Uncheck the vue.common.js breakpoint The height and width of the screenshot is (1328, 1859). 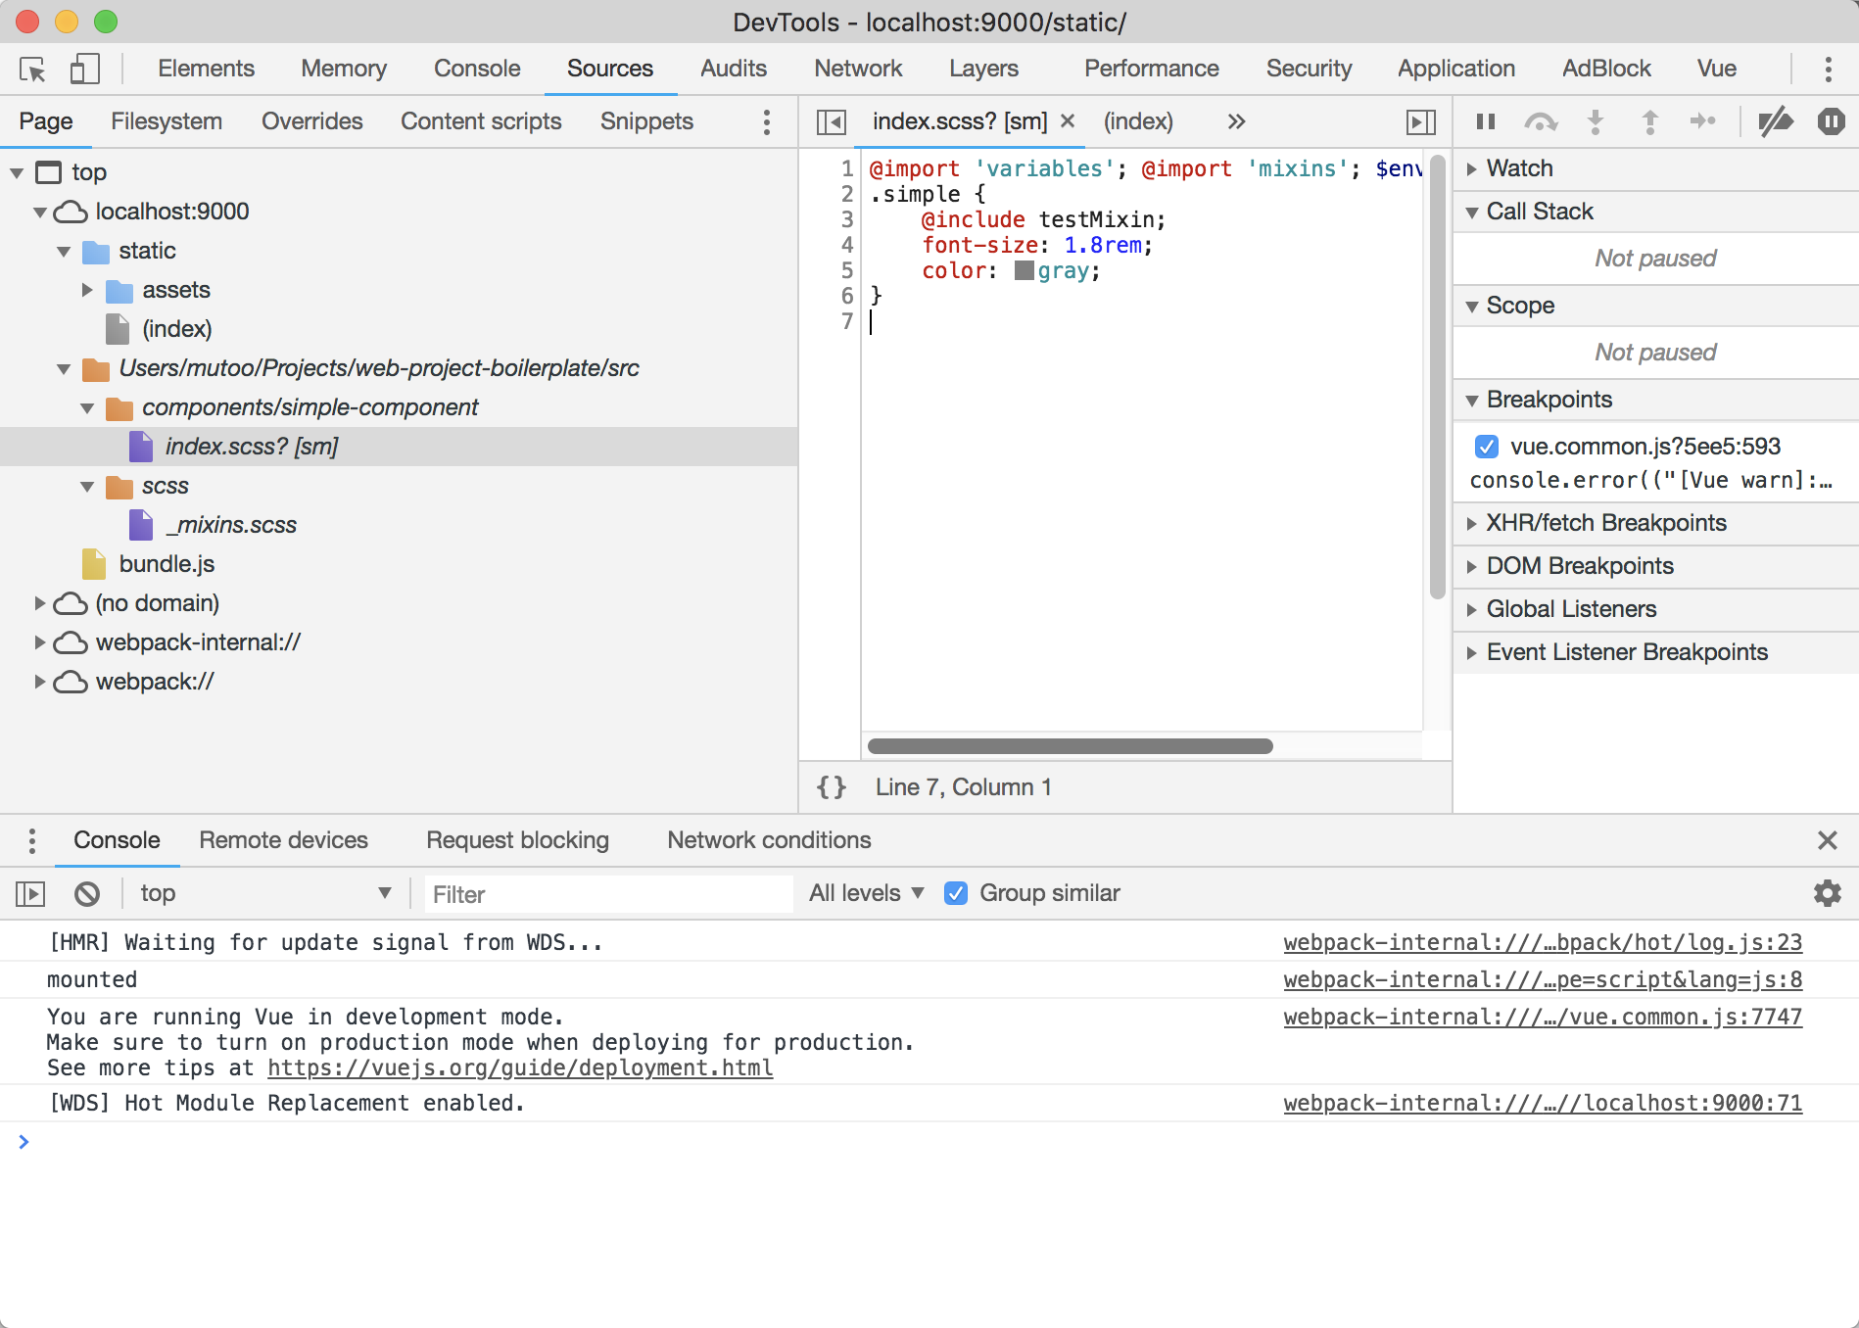click(x=1486, y=447)
